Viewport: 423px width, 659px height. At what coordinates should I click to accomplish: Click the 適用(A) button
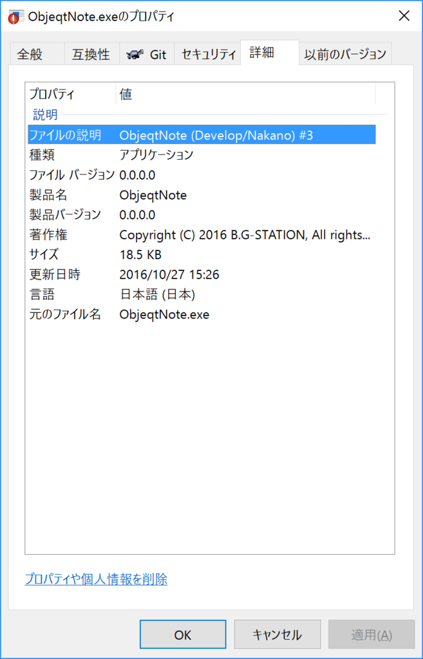tap(371, 635)
